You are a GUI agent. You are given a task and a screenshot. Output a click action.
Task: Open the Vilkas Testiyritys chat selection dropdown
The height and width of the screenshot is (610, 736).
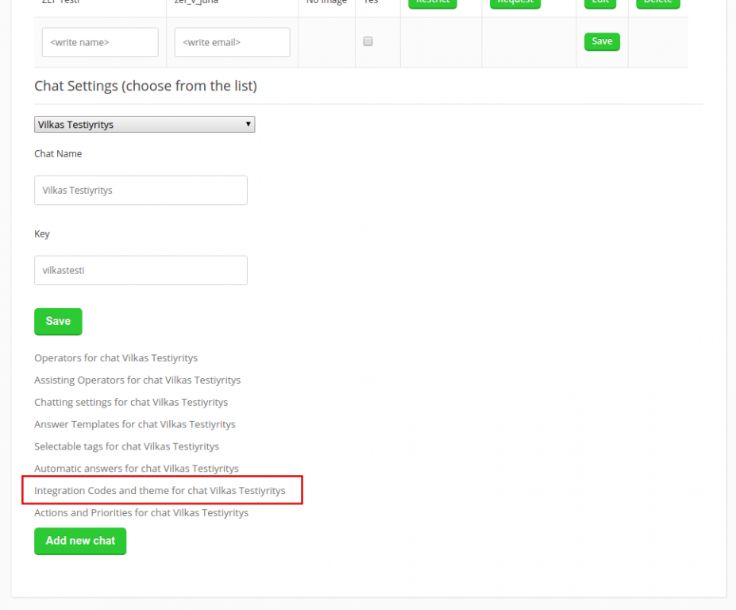(x=145, y=125)
